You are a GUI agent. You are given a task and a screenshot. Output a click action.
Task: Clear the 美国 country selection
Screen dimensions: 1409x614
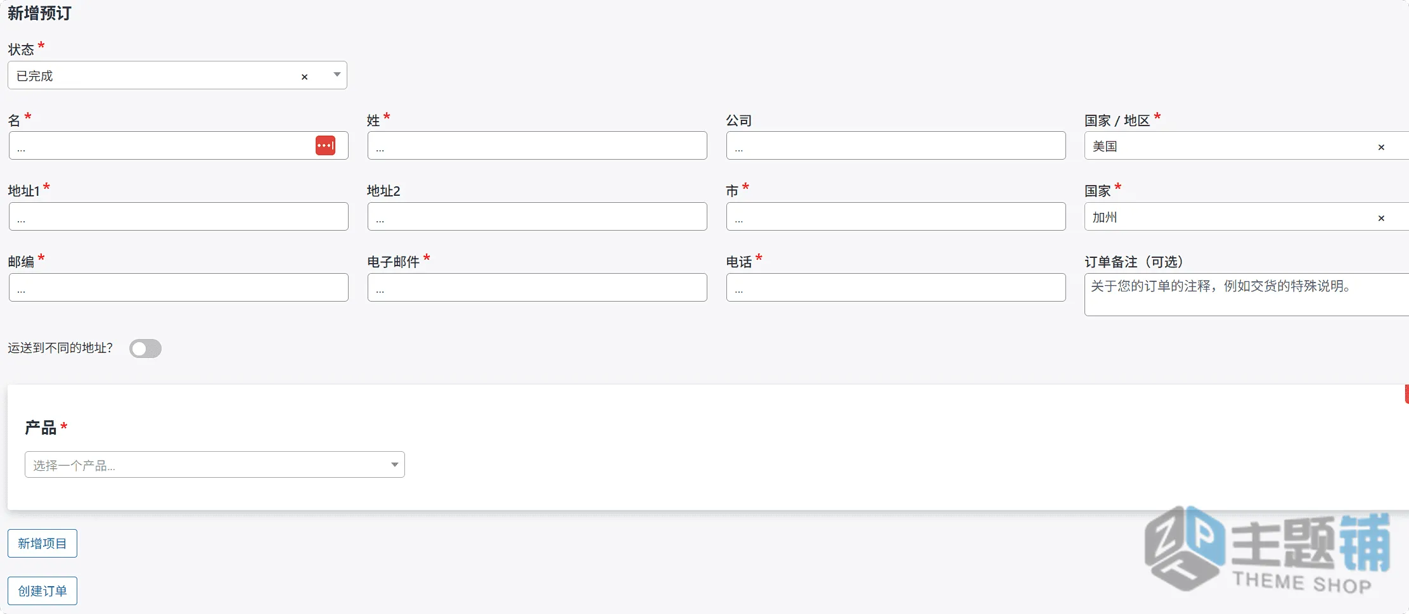click(x=1381, y=147)
